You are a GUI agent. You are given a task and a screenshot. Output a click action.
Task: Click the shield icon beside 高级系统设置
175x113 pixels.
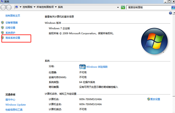tap(3, 38)
